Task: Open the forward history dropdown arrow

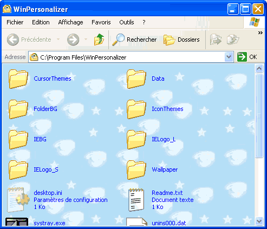Action: click(x=86, y=39)
